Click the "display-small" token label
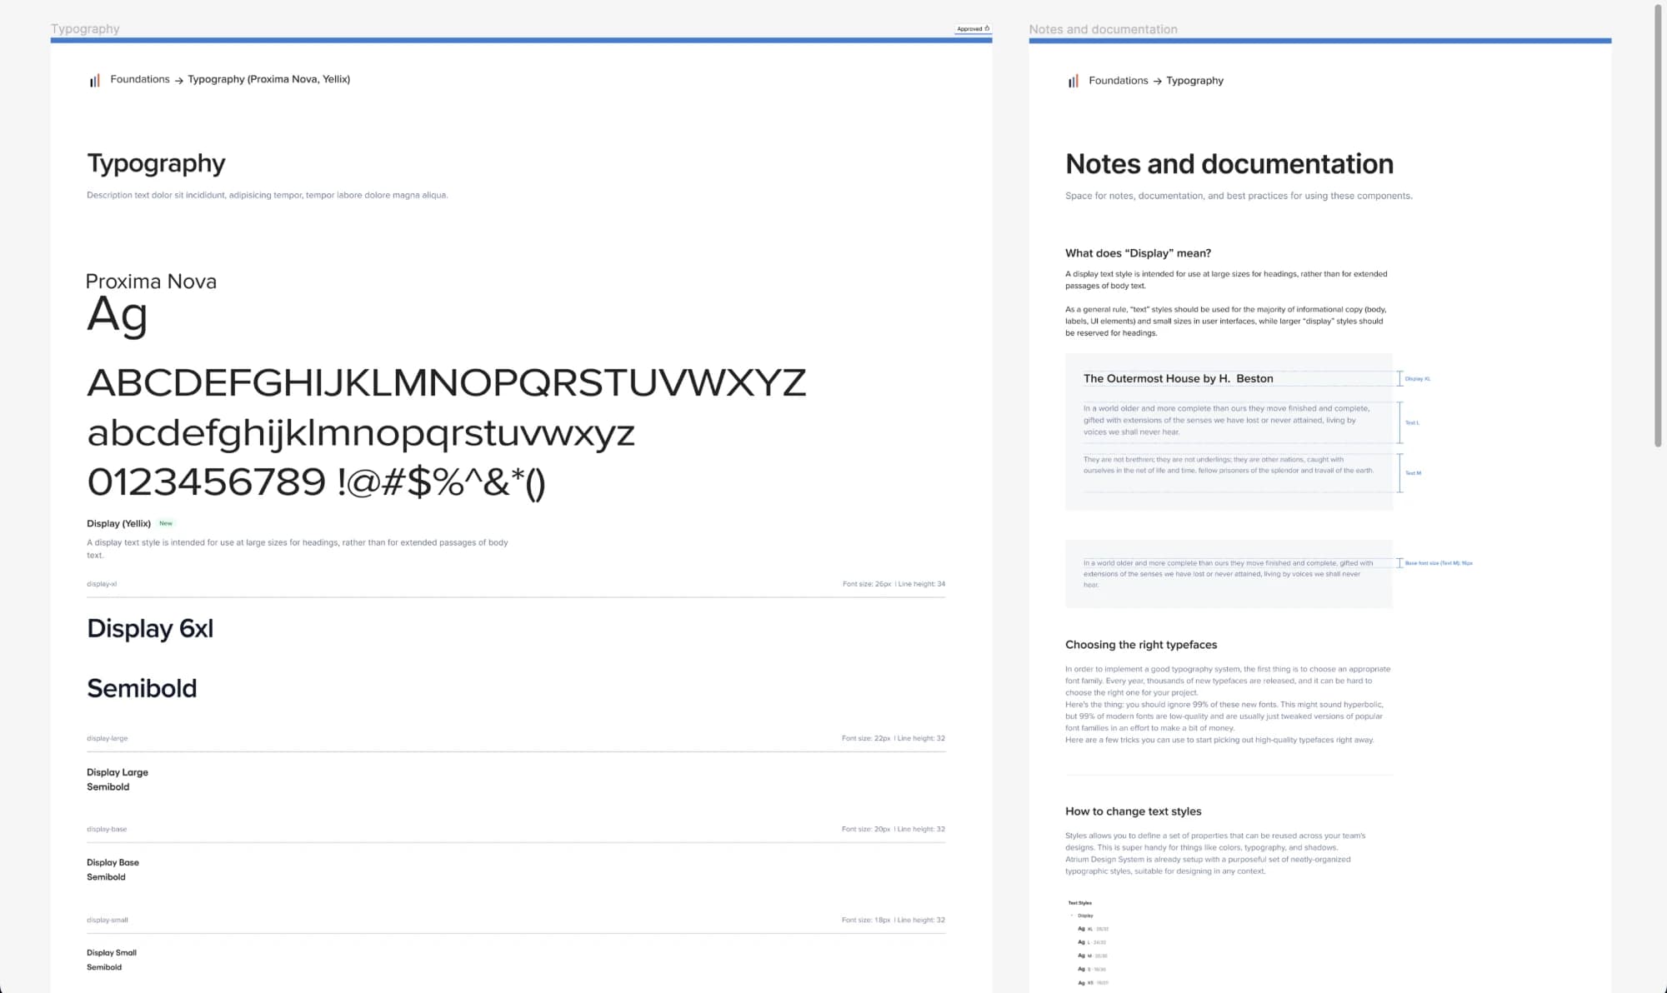The width and height of the screenshot is (1667, 993). pos(108,920)
